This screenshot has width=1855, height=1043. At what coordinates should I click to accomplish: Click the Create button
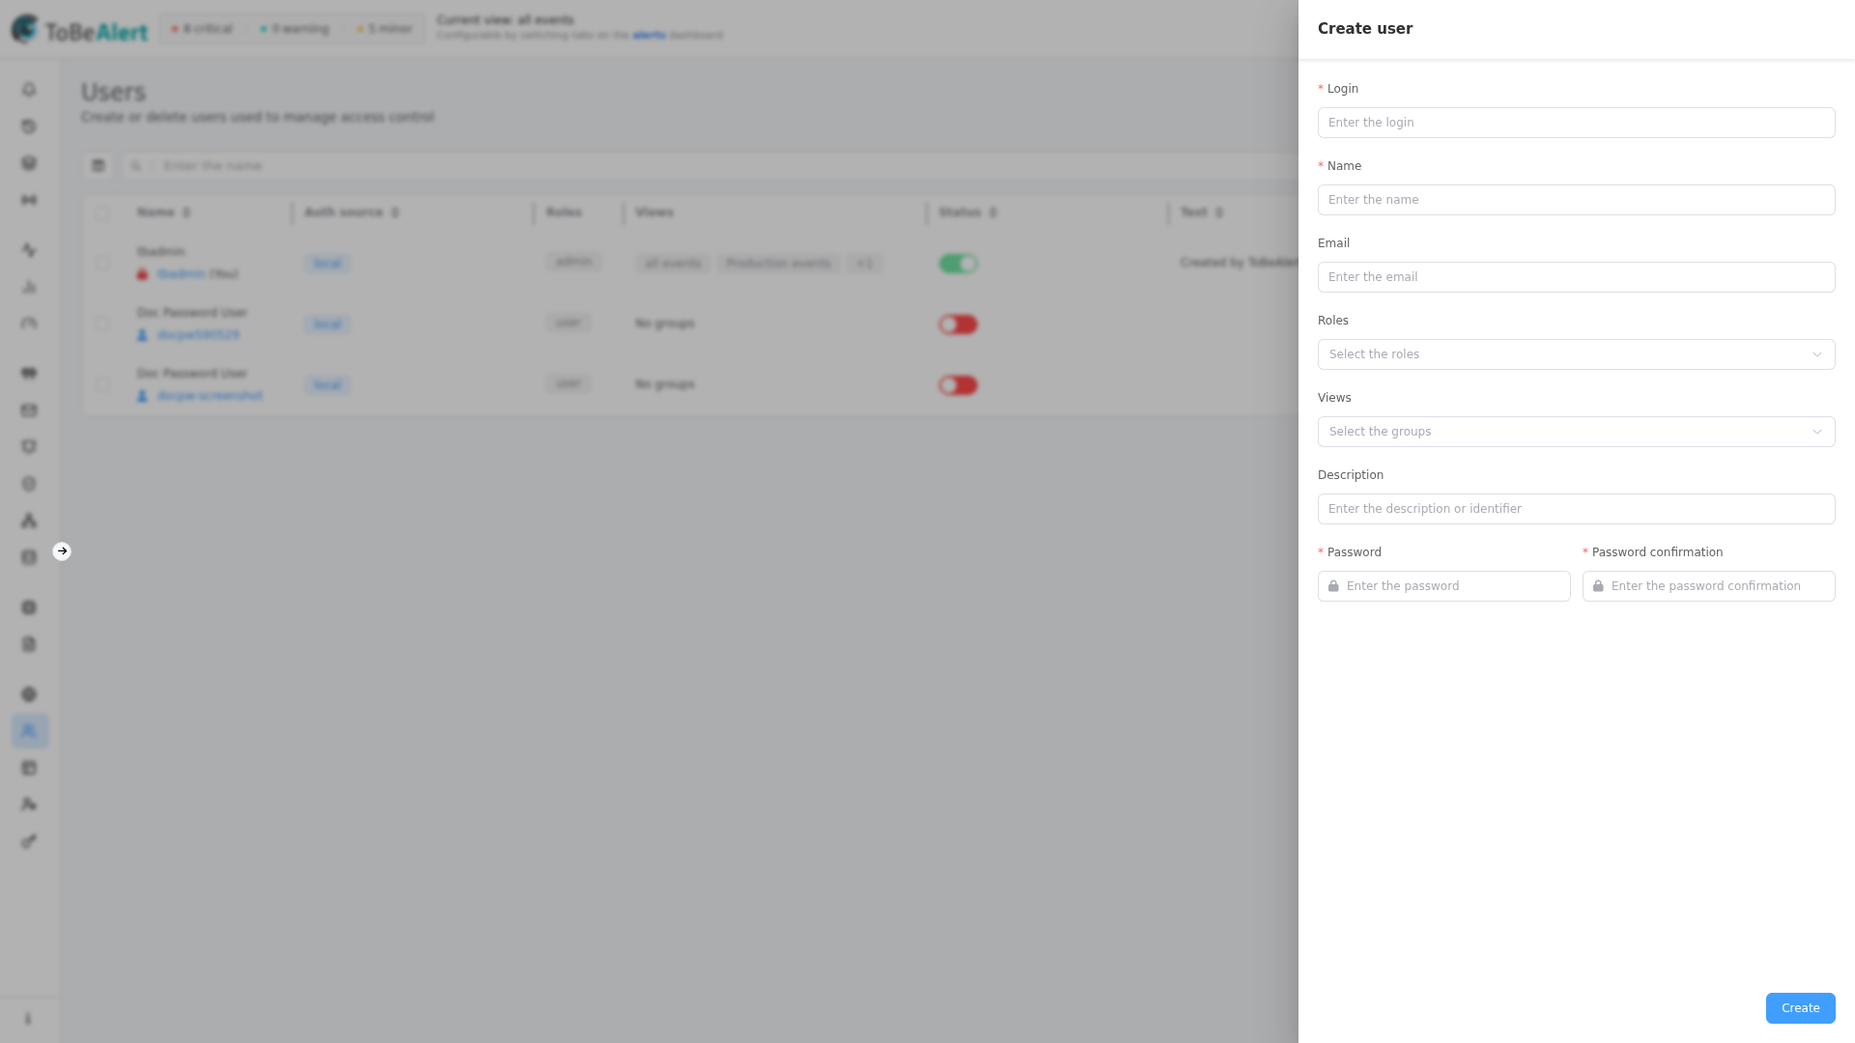click(1800, 1008)
